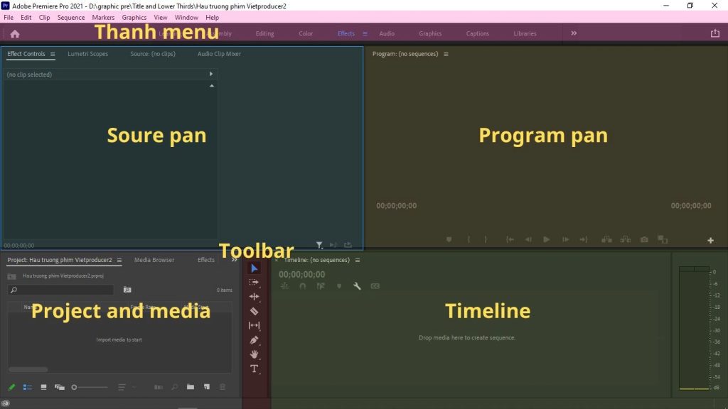Select the Hand tool
The image size is (728, 409).
255,354
